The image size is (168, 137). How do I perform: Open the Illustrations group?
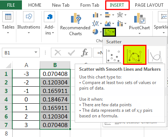[29, 23]
